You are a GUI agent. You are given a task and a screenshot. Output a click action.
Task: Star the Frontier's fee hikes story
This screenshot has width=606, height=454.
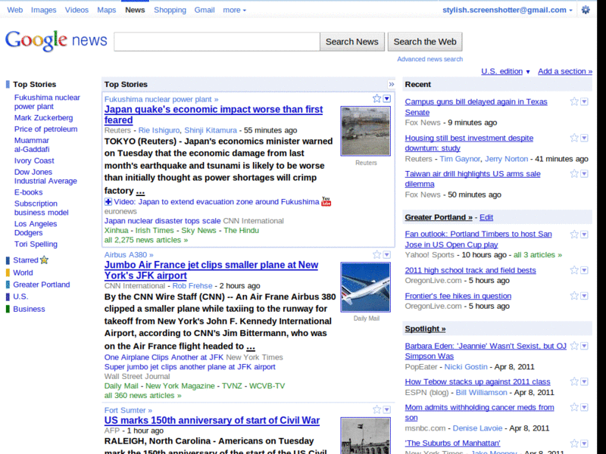[x=574, y=296]
